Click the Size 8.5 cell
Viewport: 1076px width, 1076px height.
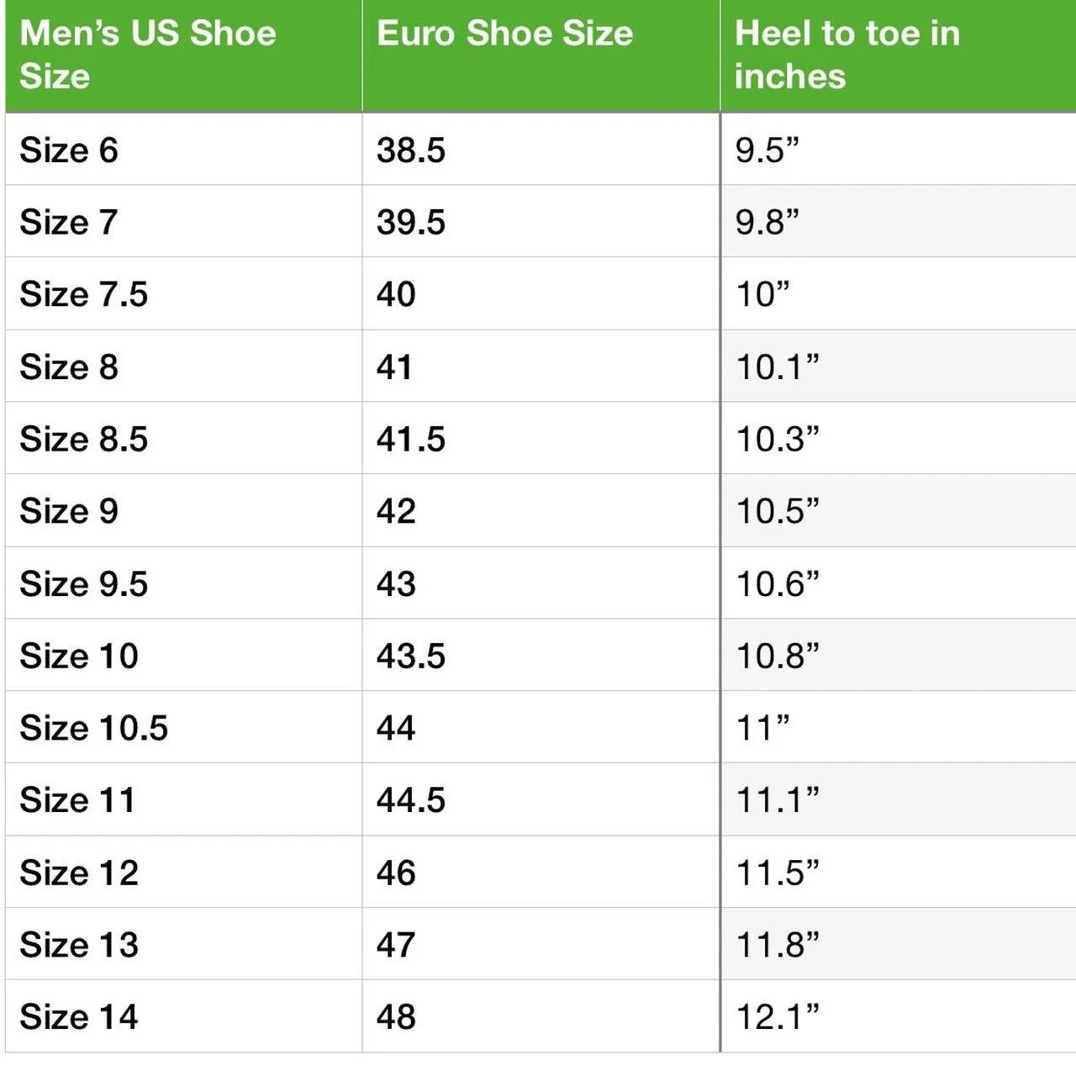(x=183, y=439)
